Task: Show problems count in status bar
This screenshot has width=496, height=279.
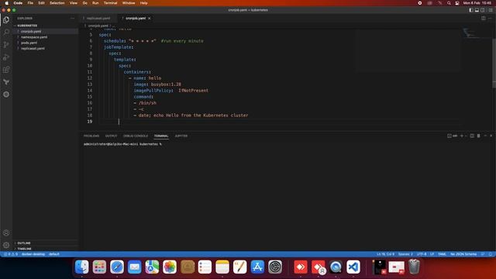Action: pyautogui.click(x=10, y=254)
